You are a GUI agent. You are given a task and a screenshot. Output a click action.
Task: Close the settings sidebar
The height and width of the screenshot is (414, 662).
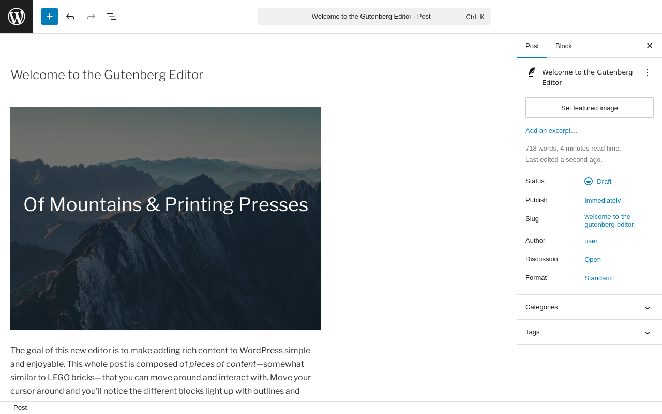pyautogui.click(x=650, y=46)
